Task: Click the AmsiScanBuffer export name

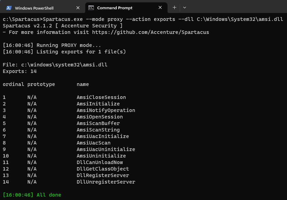Action: 98,123
